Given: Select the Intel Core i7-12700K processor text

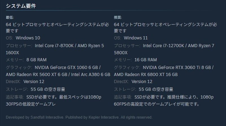Looking at the screenshot, I should [164, 45].
